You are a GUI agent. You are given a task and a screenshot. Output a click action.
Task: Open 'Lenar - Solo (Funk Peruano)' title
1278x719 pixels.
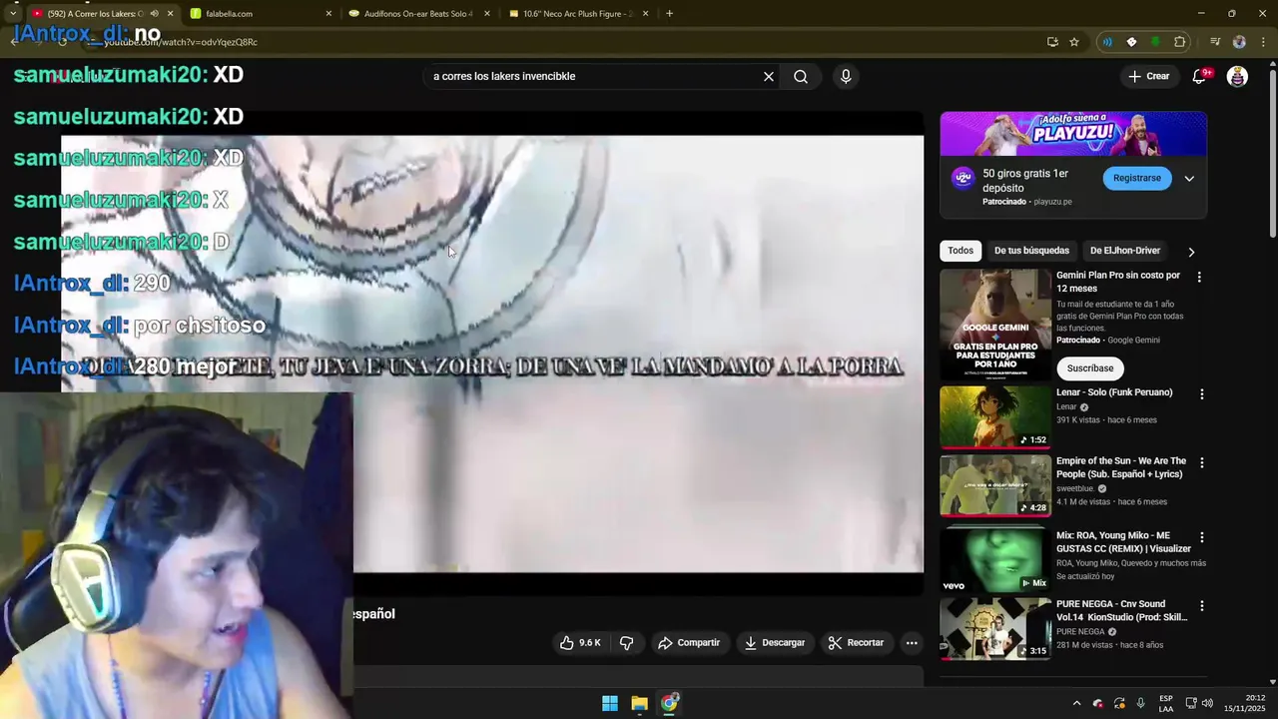point(1114,392)
